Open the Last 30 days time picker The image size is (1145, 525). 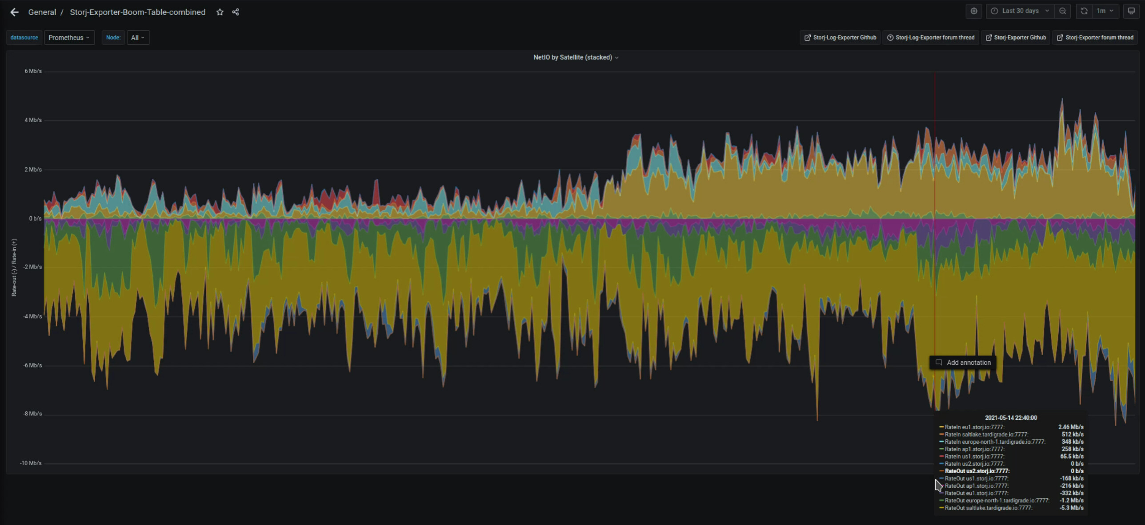(1020, 11)
